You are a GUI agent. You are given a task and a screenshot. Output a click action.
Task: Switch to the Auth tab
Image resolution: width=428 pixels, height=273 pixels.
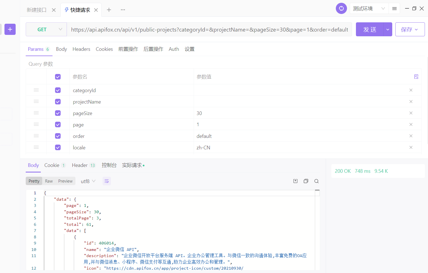pyautogui.click(x=174, y=49)
